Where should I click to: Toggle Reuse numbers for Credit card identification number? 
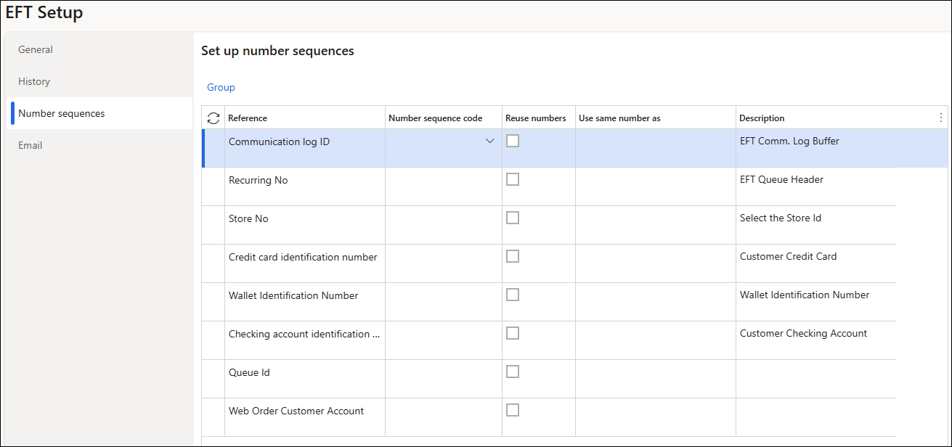[513, 256]
